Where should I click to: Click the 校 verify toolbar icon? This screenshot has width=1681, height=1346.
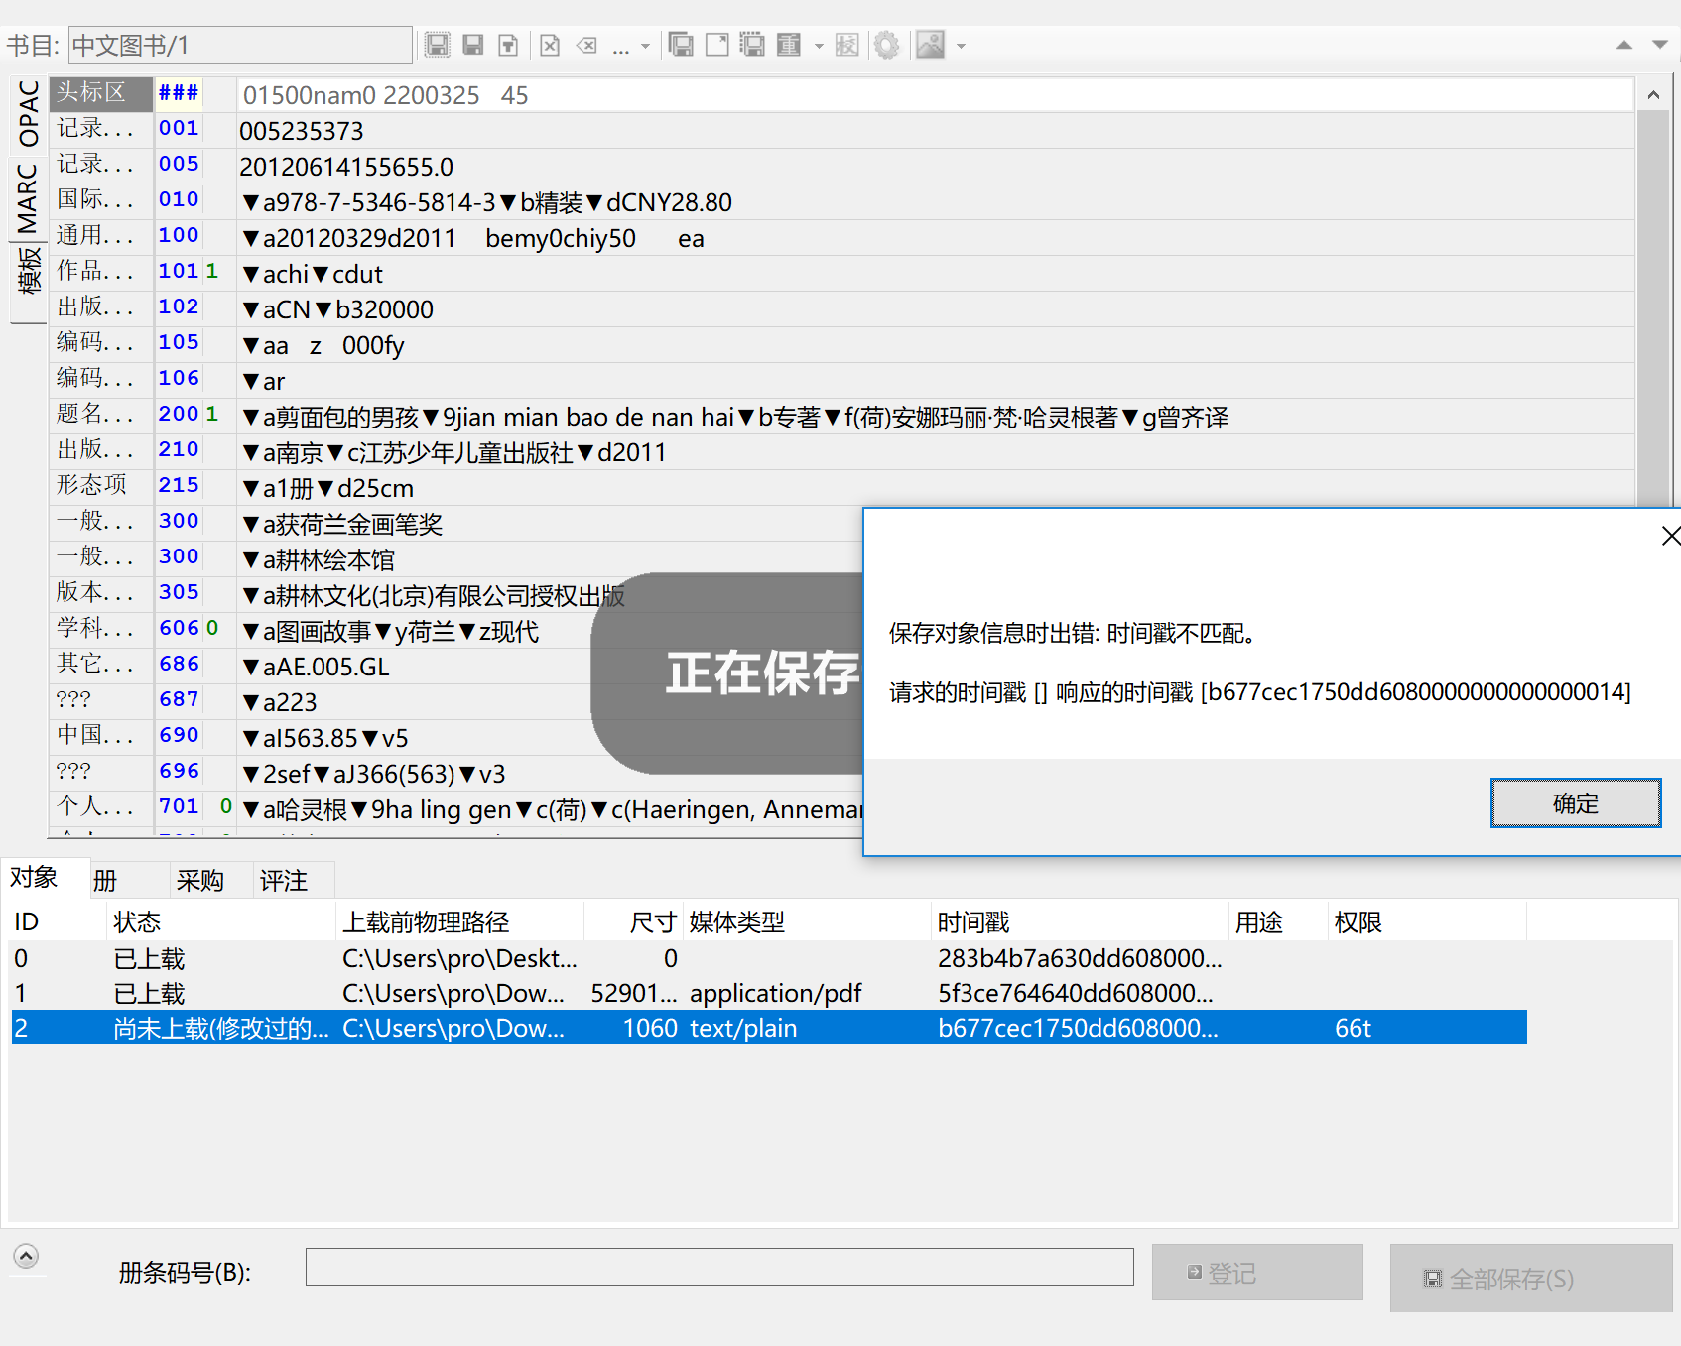tap(846, 45)
